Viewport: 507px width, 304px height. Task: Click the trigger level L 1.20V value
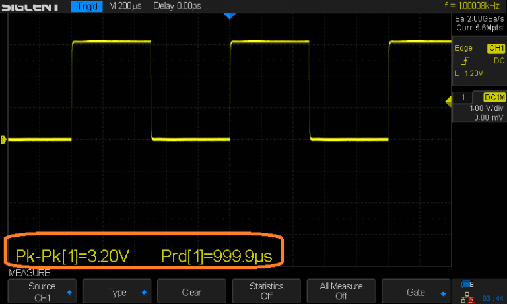[469, 73]
